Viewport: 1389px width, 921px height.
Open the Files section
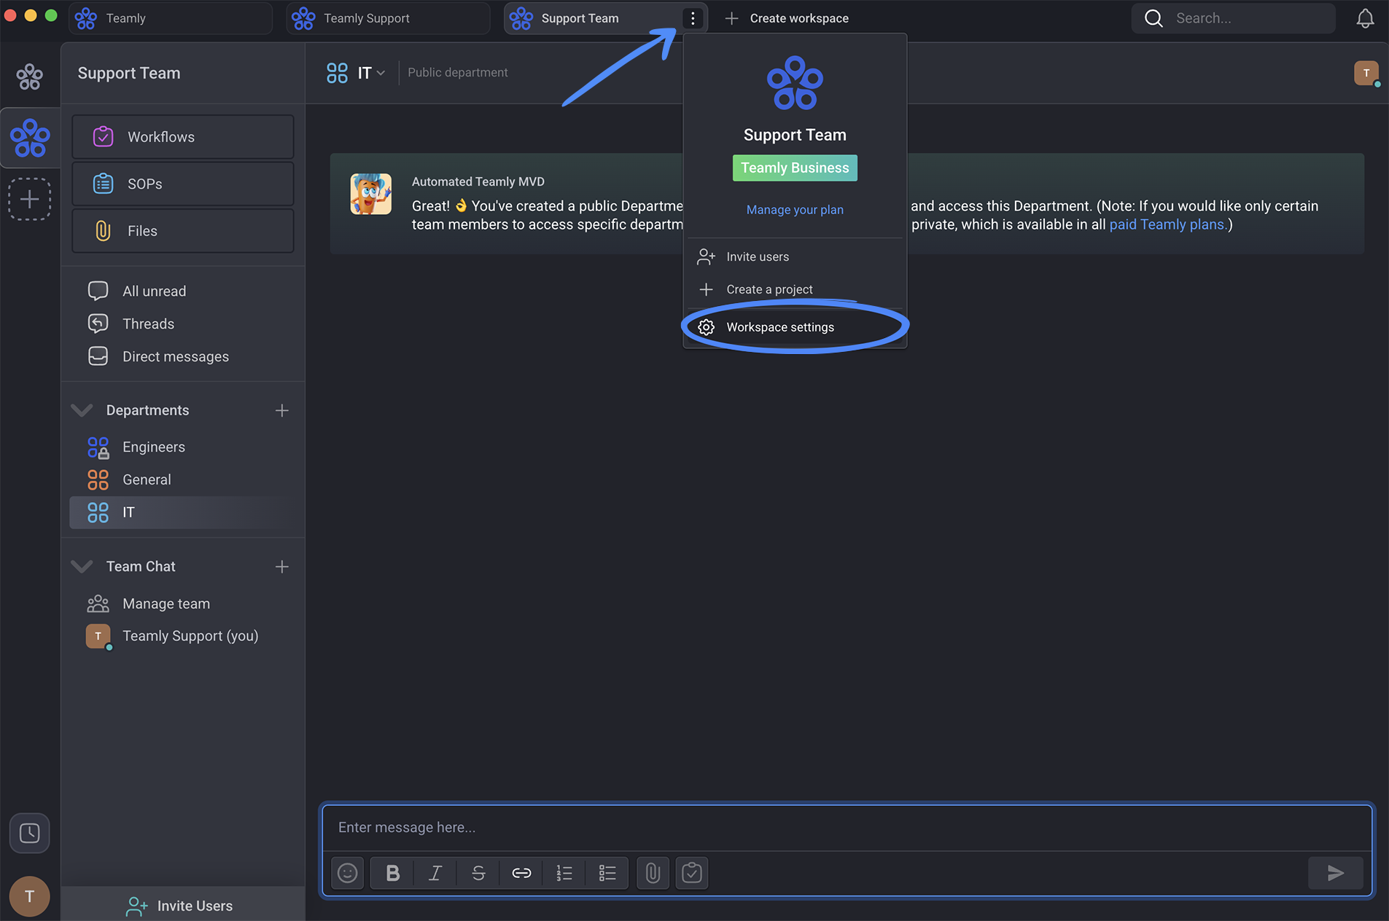tap(182, 231)
